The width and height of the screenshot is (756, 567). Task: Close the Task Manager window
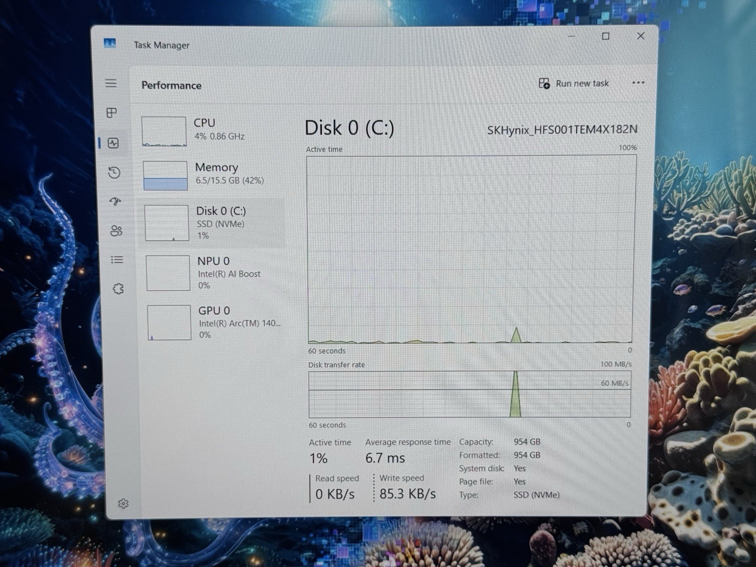click(x=641, y=36)
